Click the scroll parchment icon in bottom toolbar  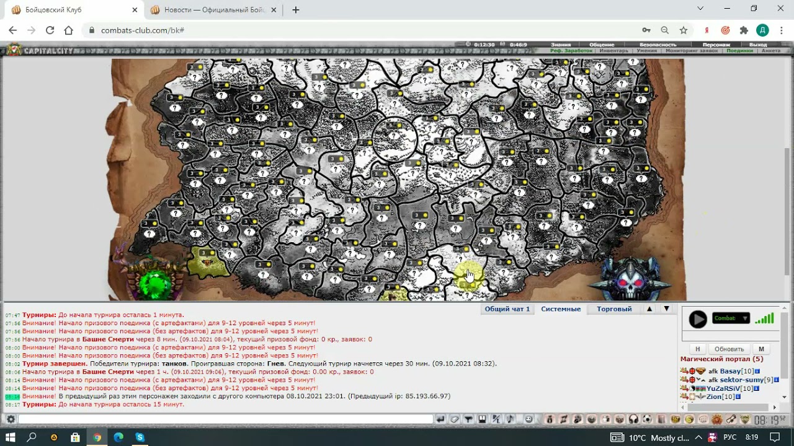pos(730,419)
